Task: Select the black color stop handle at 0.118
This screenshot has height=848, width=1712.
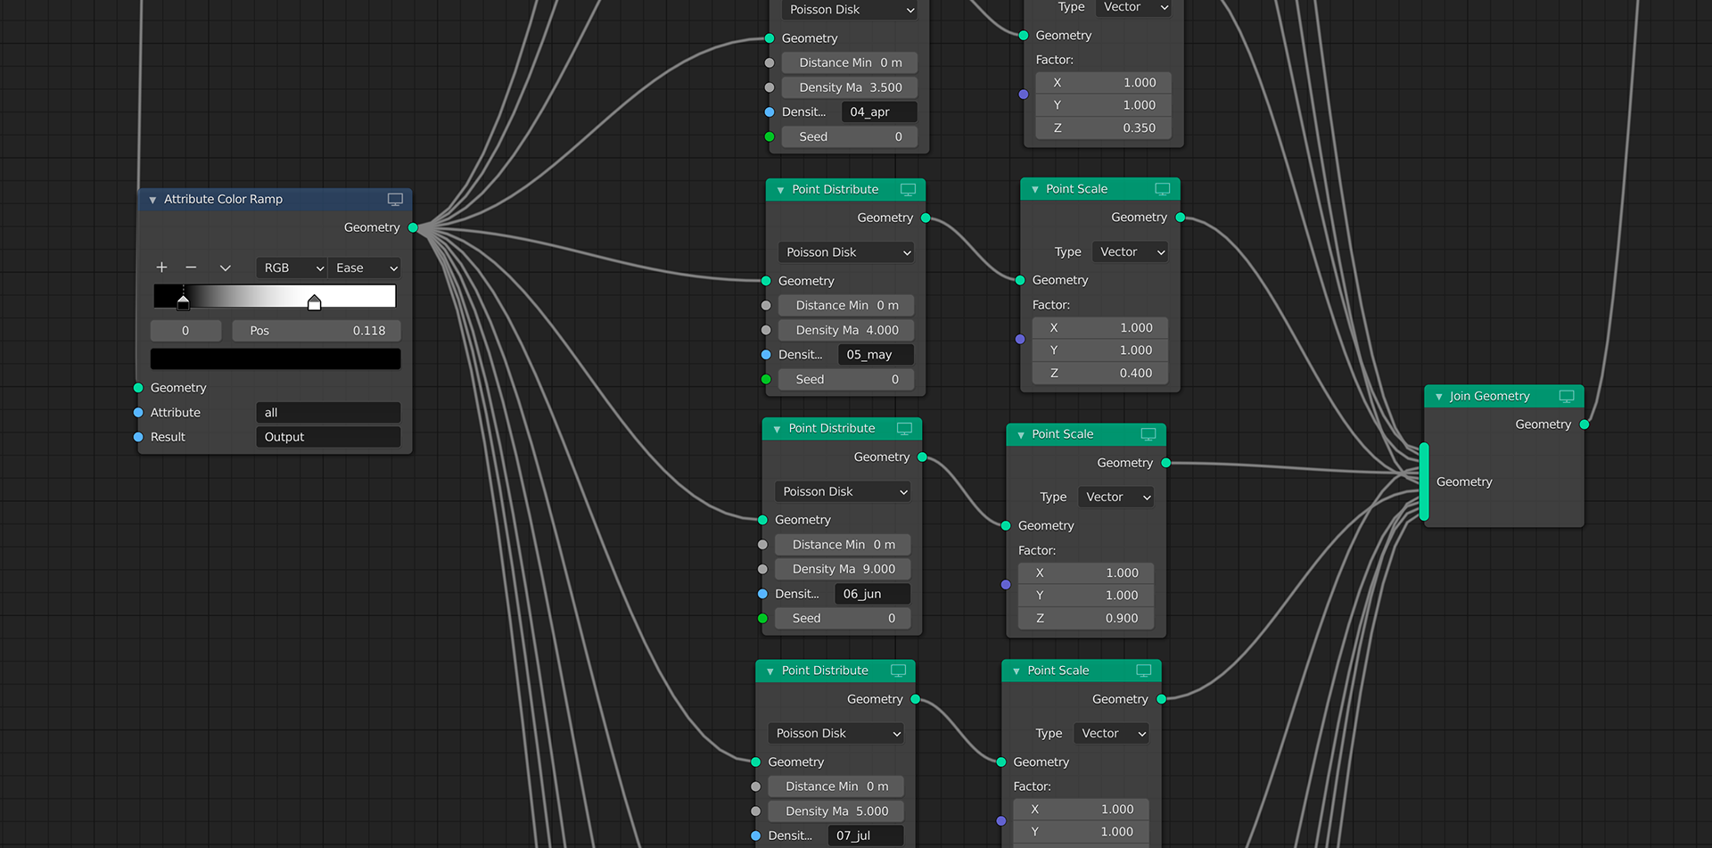Action: coord(183,303)
